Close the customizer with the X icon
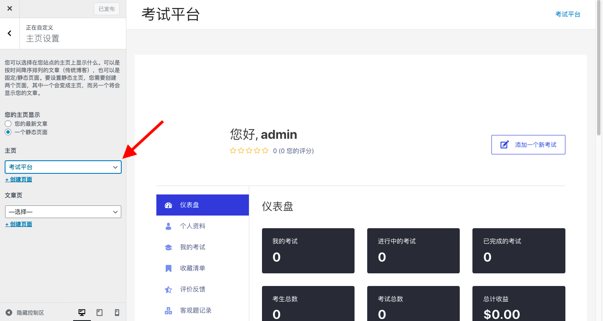This screenshot has width=603, height=321. (x=9, y=8)
